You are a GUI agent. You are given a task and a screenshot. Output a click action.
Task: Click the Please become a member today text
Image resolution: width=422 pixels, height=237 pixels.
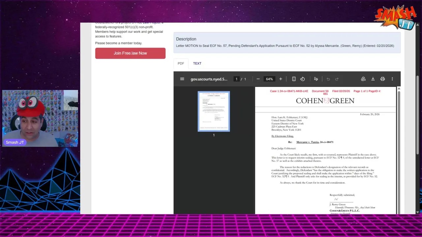[x=119, y=43]
